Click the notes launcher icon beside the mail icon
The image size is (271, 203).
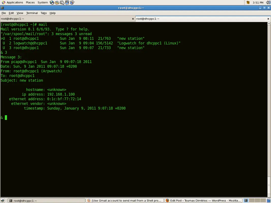click(62, 3)
